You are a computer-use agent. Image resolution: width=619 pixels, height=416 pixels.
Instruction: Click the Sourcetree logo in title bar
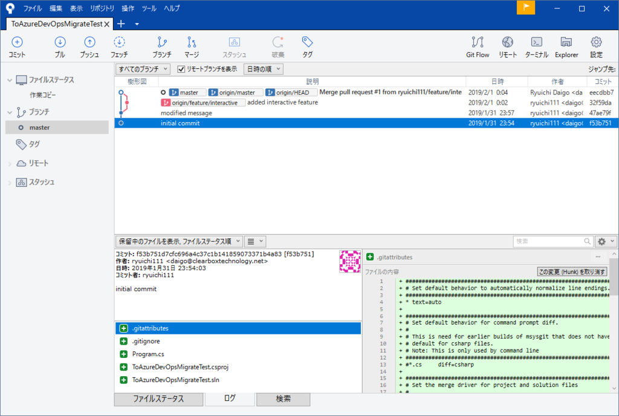click(10, 8)
